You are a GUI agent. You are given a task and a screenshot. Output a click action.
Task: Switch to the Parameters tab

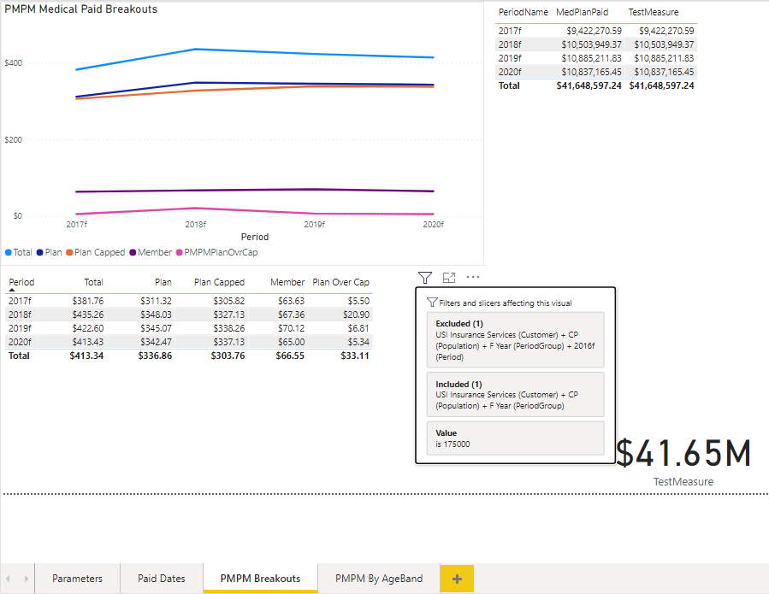coord(78,579)
